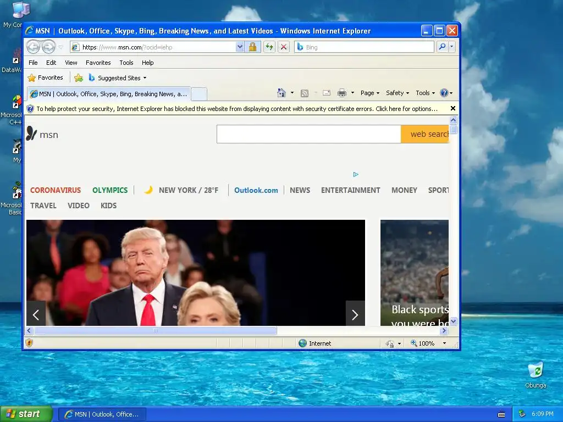Viewport: 563px width, 422px height.
Task: Open a new blank tab
Action: coord(199,94)
